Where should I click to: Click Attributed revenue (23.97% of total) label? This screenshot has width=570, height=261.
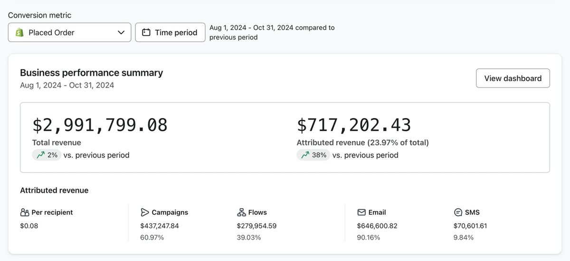coord(362,143)
